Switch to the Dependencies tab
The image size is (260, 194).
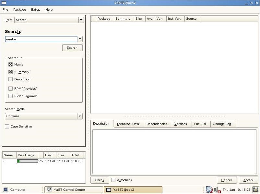coord(158,124)
